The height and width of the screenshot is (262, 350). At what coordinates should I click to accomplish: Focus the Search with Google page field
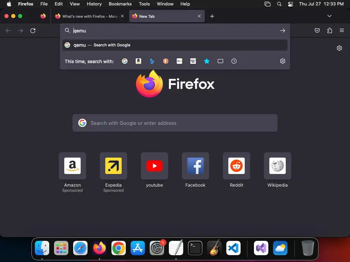tap(175, 123)
